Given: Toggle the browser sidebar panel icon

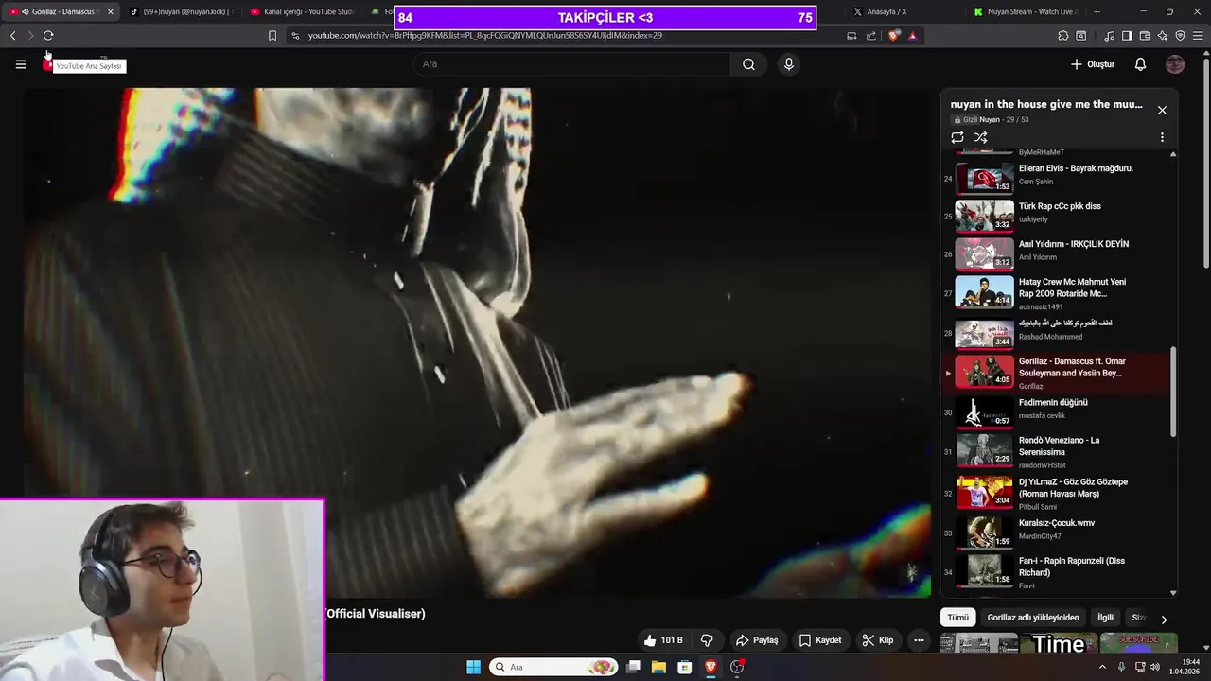Looking at the screenshot, I should (x=1127, y=36).
